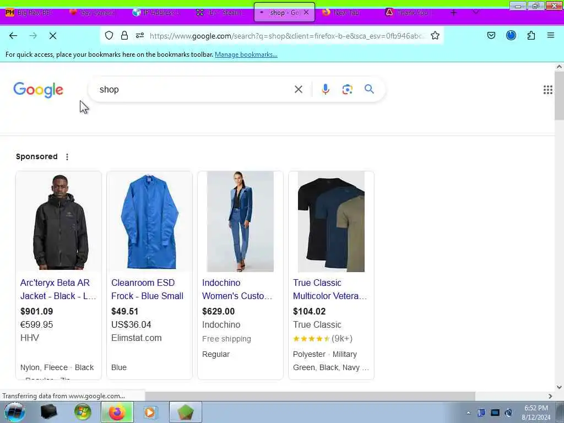Click the HHV seller name
Image resolution: width=564 pixels, height=423 pixels.
30,338
